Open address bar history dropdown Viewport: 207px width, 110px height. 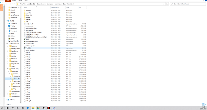[164, 4]
